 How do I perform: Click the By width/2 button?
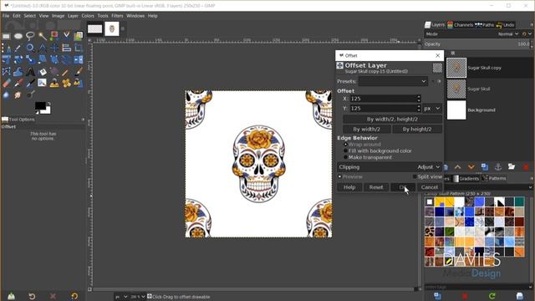[367, 130]
